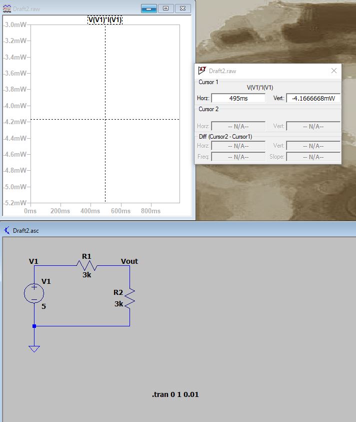Click the Diff Freq field
356x422 pixels.
tap(238, 157)
